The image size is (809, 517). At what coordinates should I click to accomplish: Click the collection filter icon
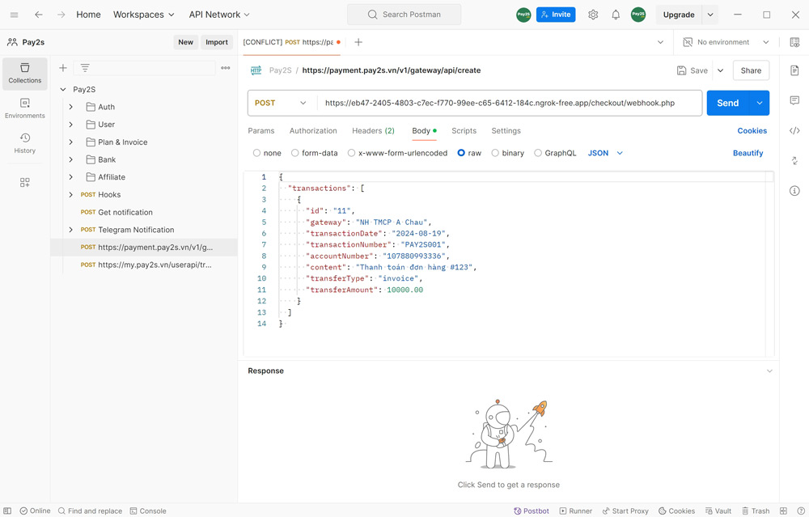point(85,68)
